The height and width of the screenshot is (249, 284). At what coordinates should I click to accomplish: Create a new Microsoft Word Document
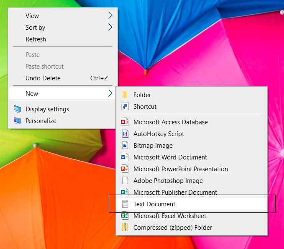(x=192, y=157)
